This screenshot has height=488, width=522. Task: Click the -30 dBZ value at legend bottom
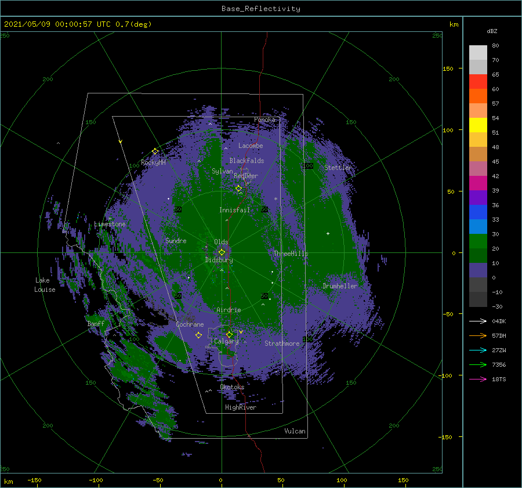pyautogui.click(x=497, y=306)
